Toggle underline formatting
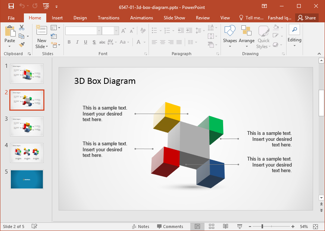Viewport: 325px width, 231px height. (85, 42)
